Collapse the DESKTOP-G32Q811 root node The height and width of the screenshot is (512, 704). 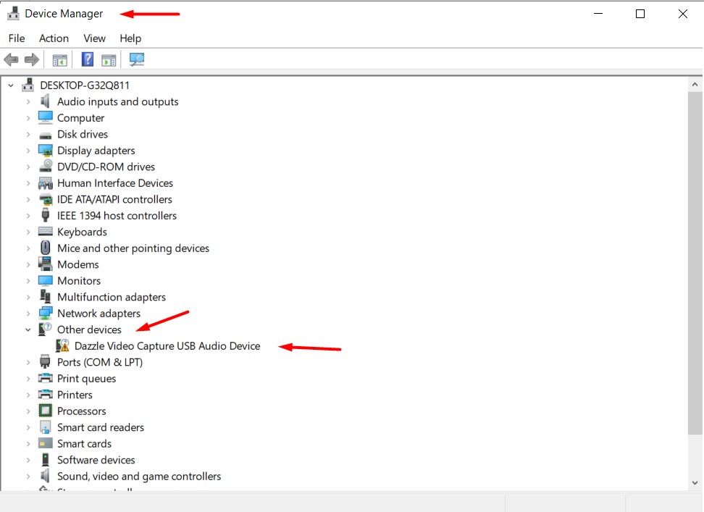pos(11,85)
